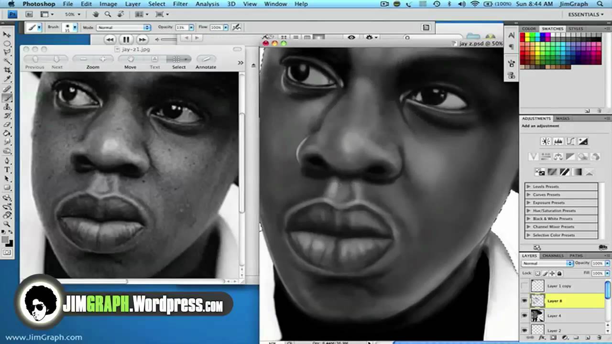Click the Vibrance adjustment icon
This screenshot has width=612, height=344.
pos(533,157)
